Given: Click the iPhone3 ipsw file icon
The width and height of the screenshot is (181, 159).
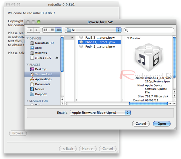Looking at the screenshot, I should pyautogui.click(x=81, y=42).
